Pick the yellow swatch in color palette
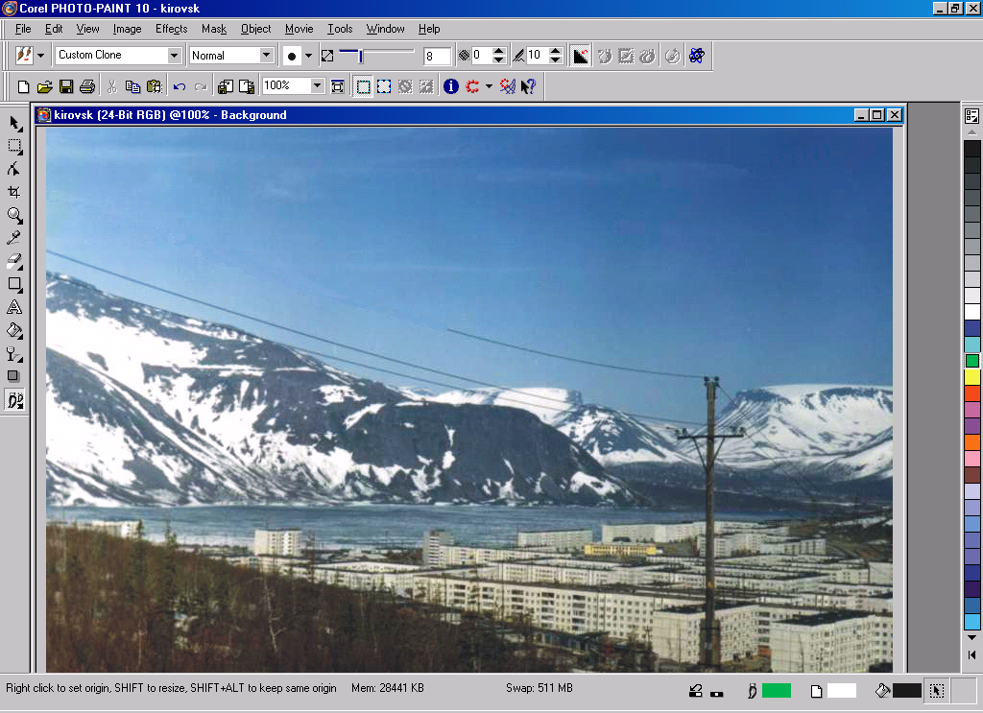The width and height of the screenshot is (983, 713). [972, 377]
